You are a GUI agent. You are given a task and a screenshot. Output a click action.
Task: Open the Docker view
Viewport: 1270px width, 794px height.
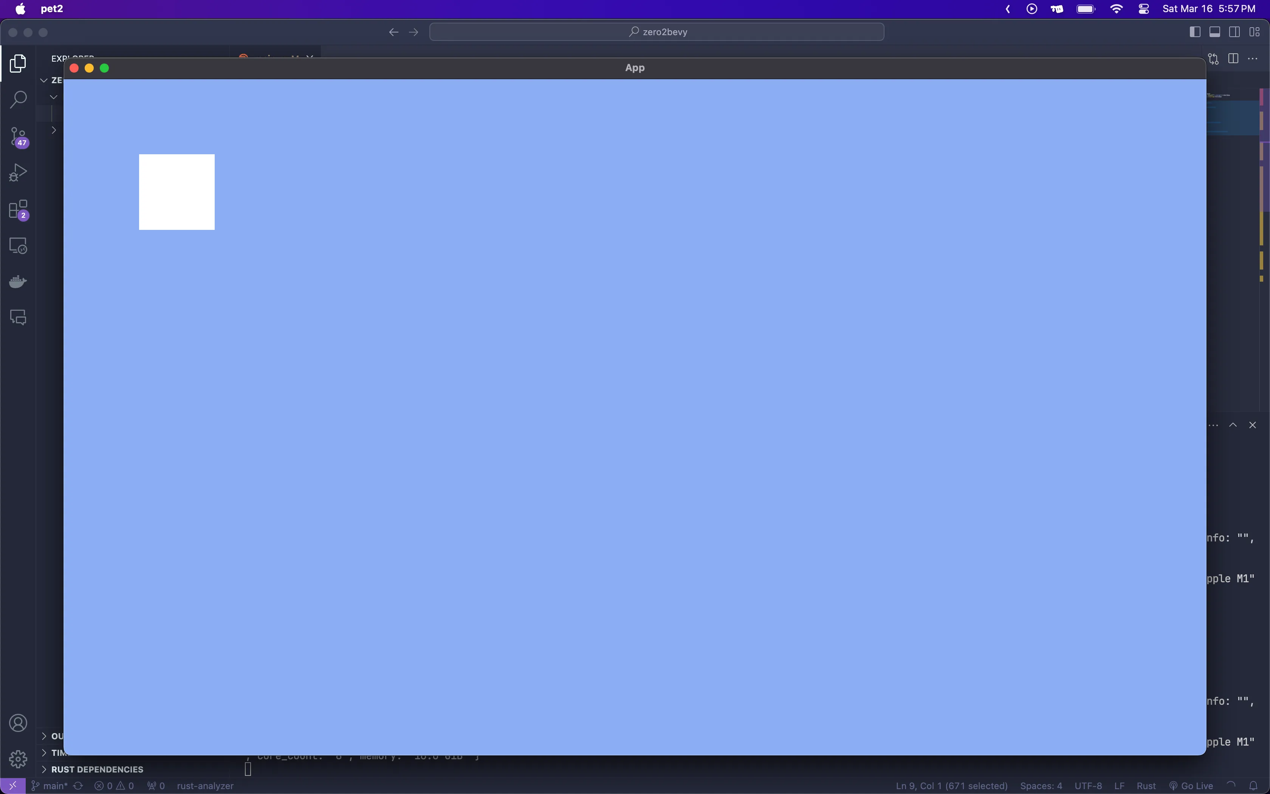tap(18, 282)
